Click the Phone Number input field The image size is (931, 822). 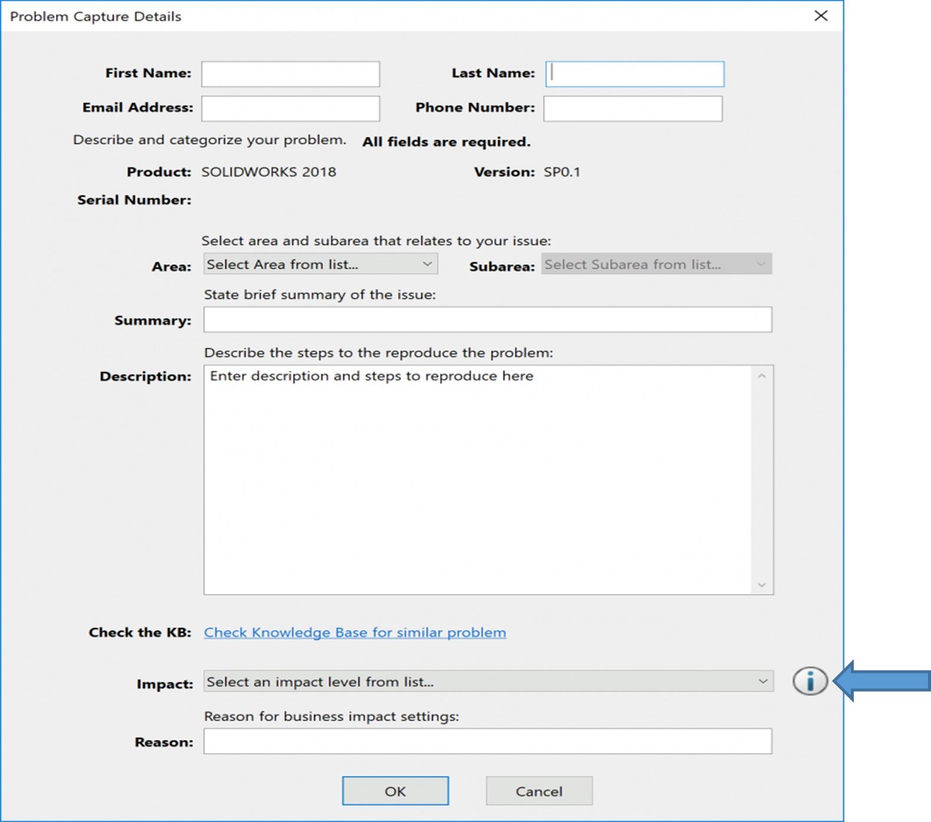pos(633,109)
